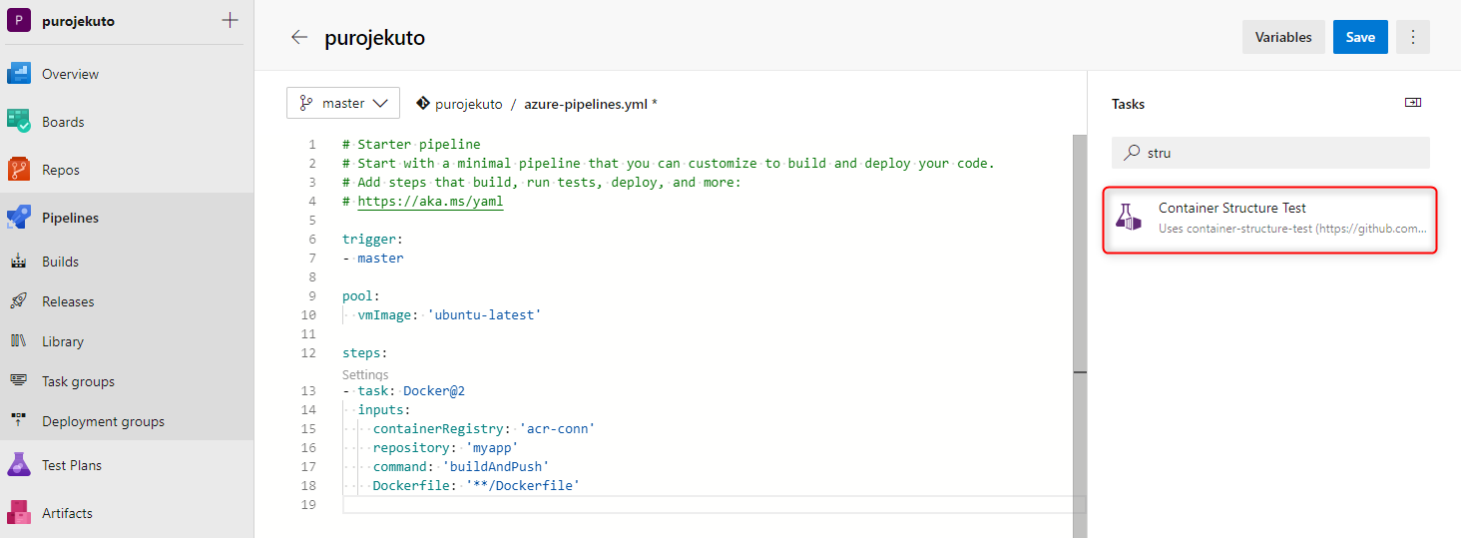
Task: Select Pipelines in sidebar
Action: pyautogui.click(x=70, y=218)
